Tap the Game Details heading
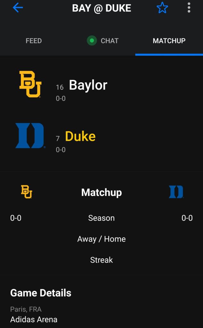The width and height of the screenshot is (203, 328). click(41, 293)
